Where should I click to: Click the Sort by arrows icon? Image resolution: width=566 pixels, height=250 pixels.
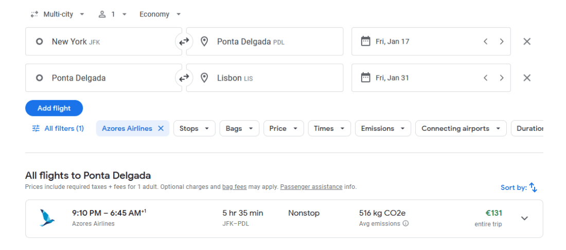pyautogui.click(x=533, y=187)
